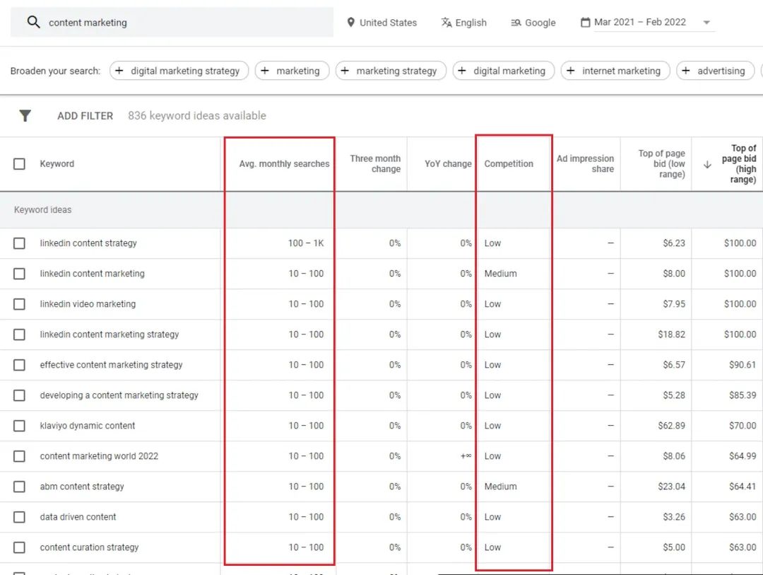Image resolution: width=763 pixels, height=575 pixels.
Task: Click the calendar date range icon
Action: [585, 23]
